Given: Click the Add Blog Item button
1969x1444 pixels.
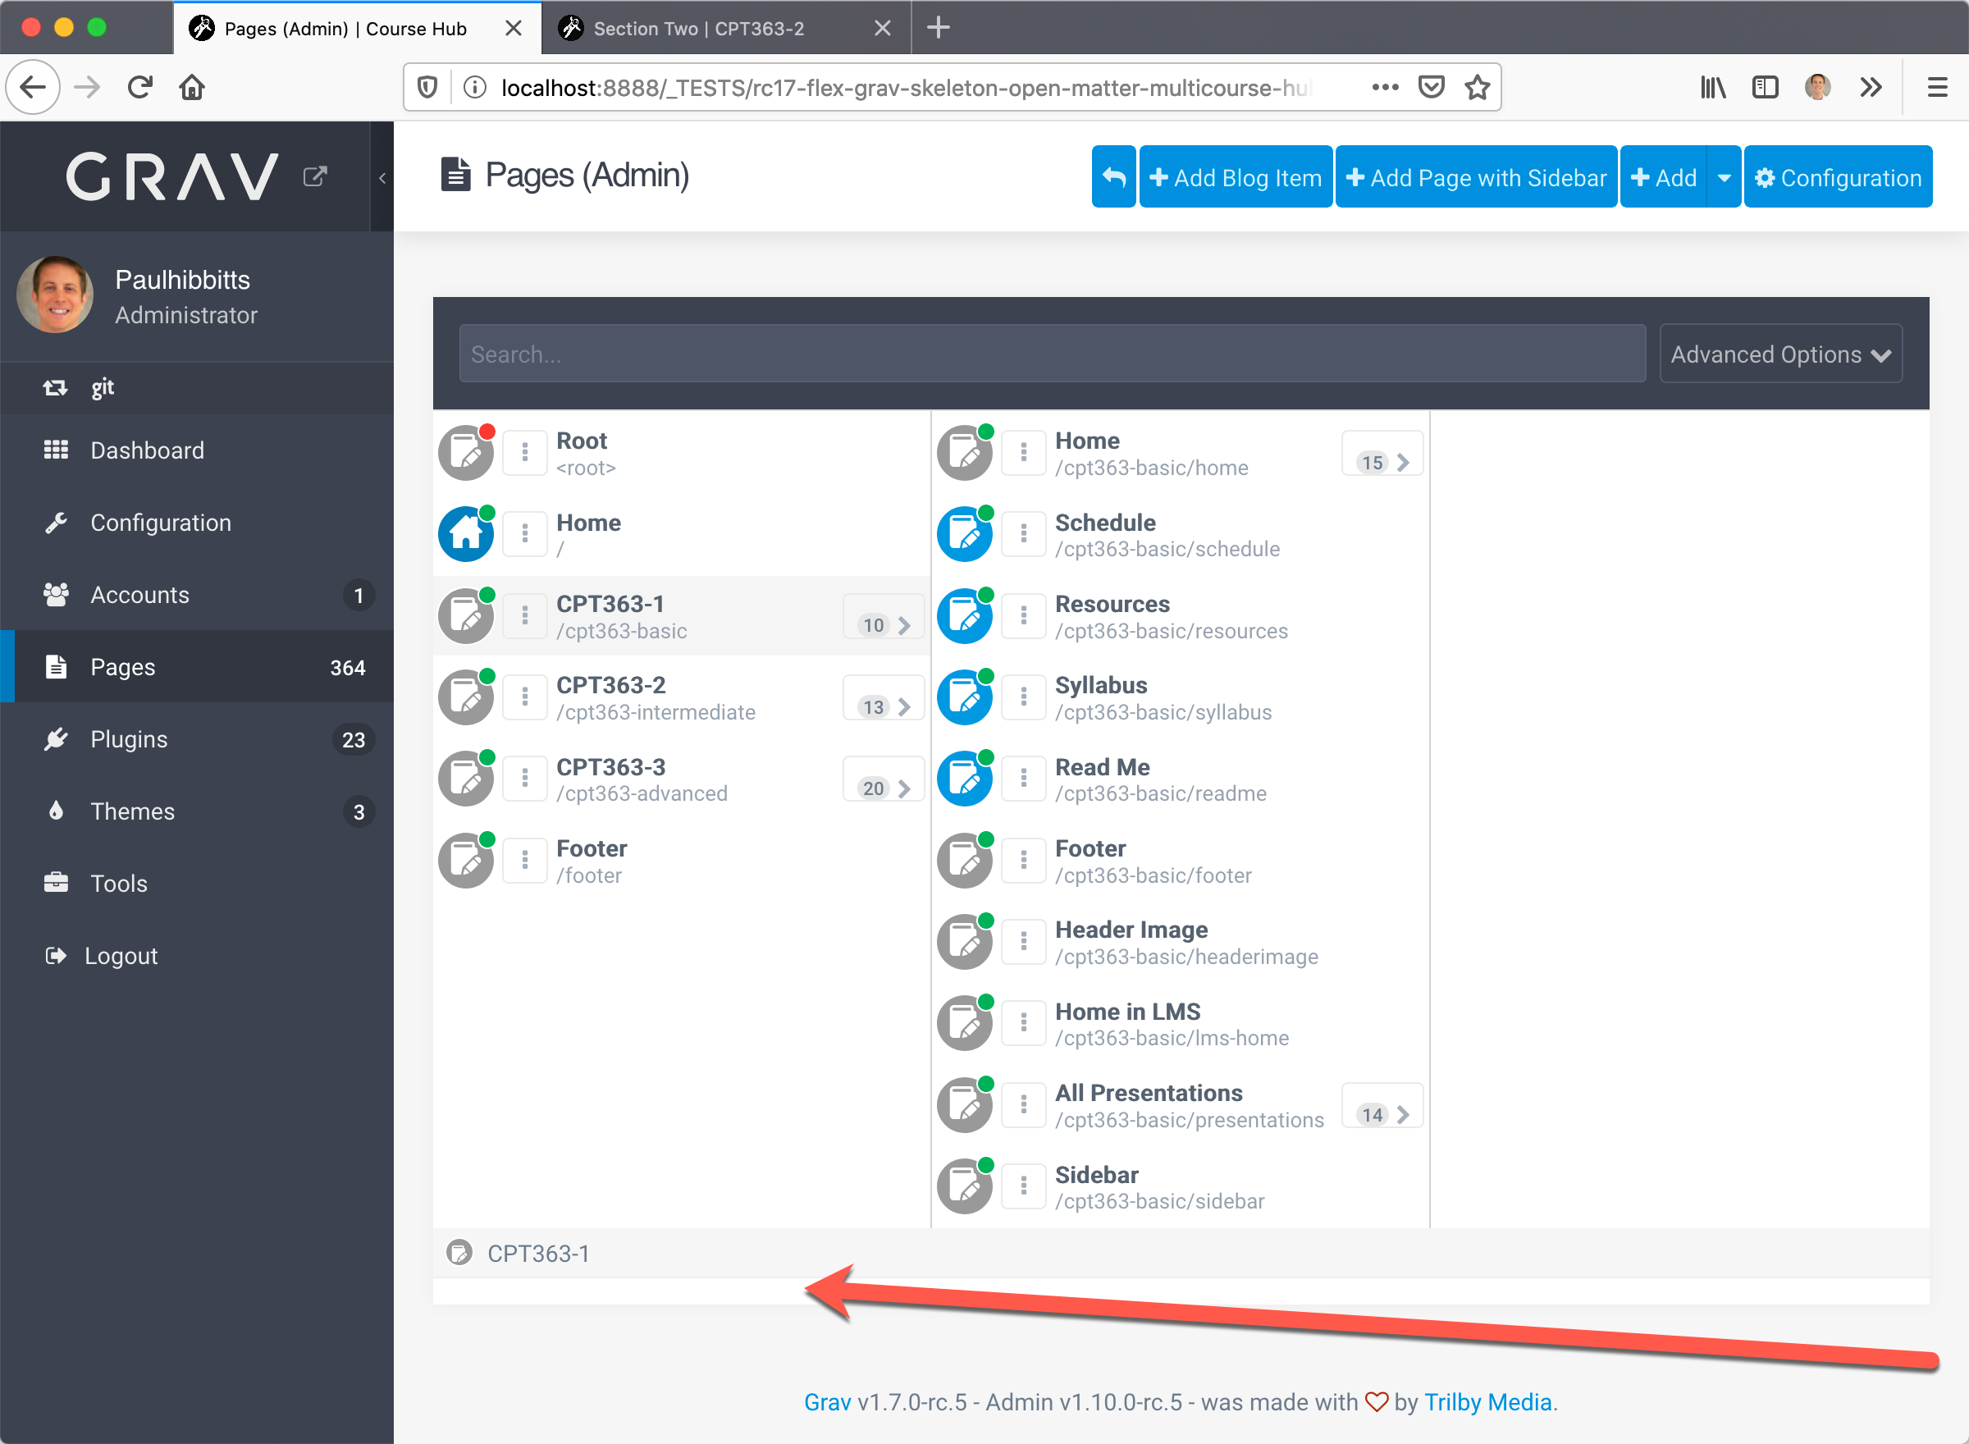Looking at the screenshot, I should [1235, 176].
